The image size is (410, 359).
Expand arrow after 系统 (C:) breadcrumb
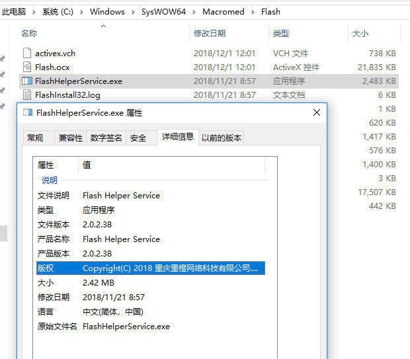point(81,12)
